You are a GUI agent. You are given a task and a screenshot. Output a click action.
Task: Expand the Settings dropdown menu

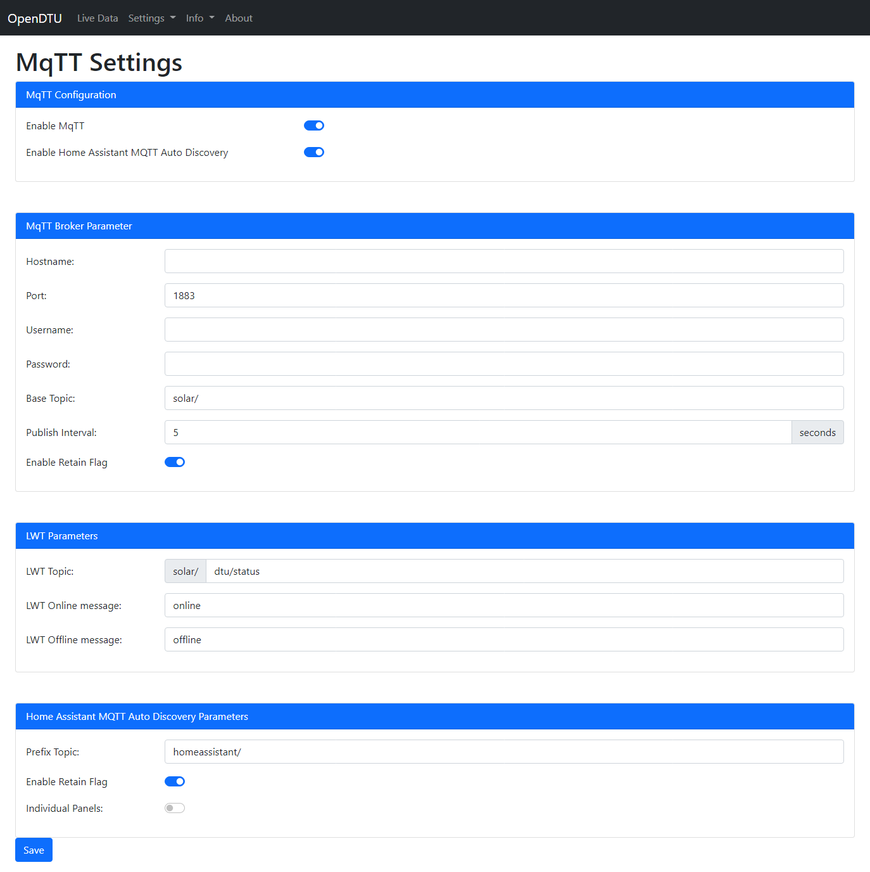tap(151, 18)
